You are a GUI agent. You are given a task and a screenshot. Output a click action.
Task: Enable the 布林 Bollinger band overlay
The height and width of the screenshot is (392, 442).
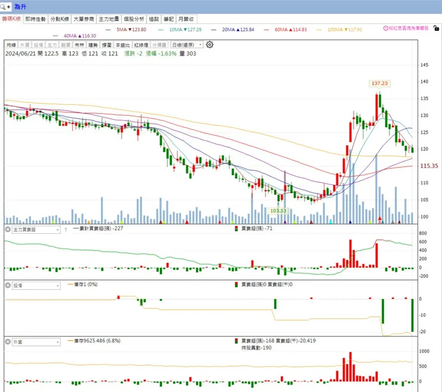pyautogui.click(x=79, y=45)
